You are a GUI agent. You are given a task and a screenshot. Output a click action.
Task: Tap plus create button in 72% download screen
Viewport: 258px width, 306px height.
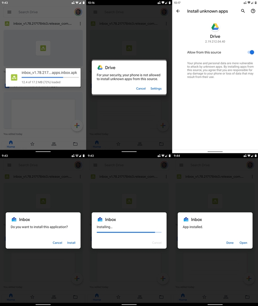point(77,125)
